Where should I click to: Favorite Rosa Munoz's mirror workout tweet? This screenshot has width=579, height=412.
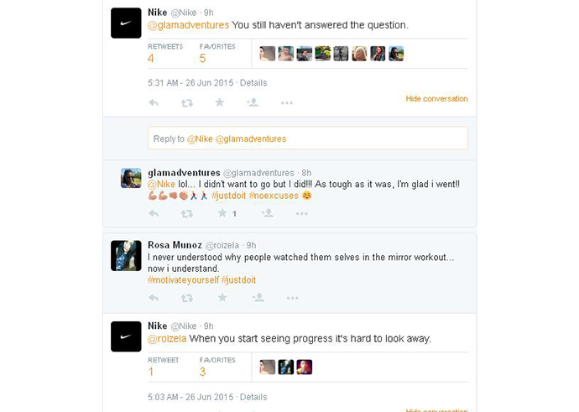(x=222, y=297)
